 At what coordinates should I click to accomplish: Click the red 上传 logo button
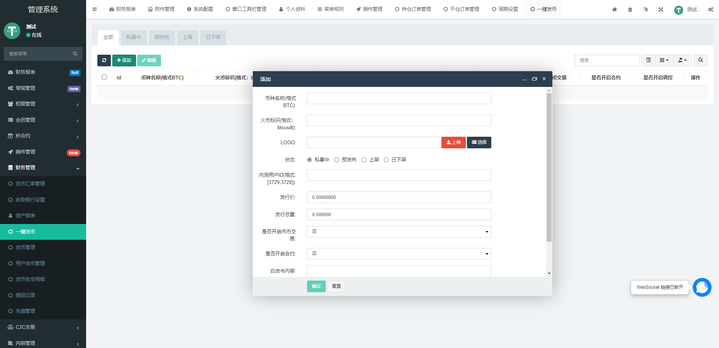pyautogui.click(x=453, y=142)
